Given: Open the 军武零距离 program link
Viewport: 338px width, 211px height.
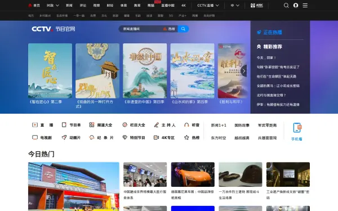Looking at the screenshot, I should [x=267, y=125].
